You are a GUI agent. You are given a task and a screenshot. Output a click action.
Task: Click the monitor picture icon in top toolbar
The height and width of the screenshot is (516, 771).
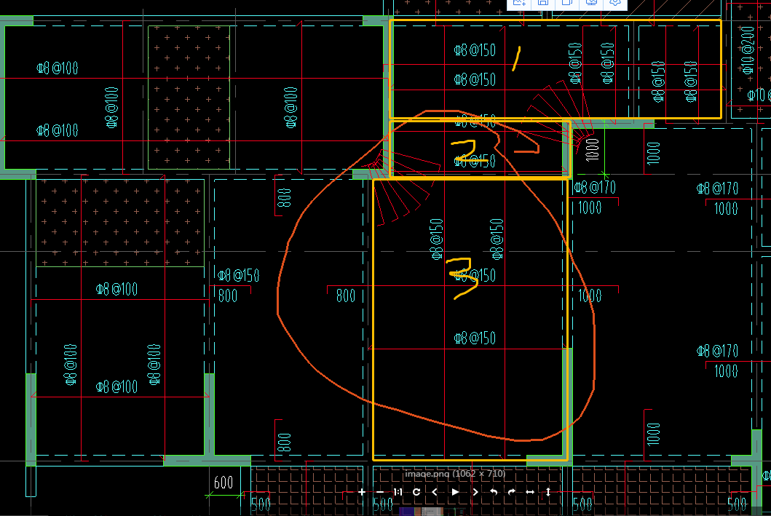pos(591,2)
